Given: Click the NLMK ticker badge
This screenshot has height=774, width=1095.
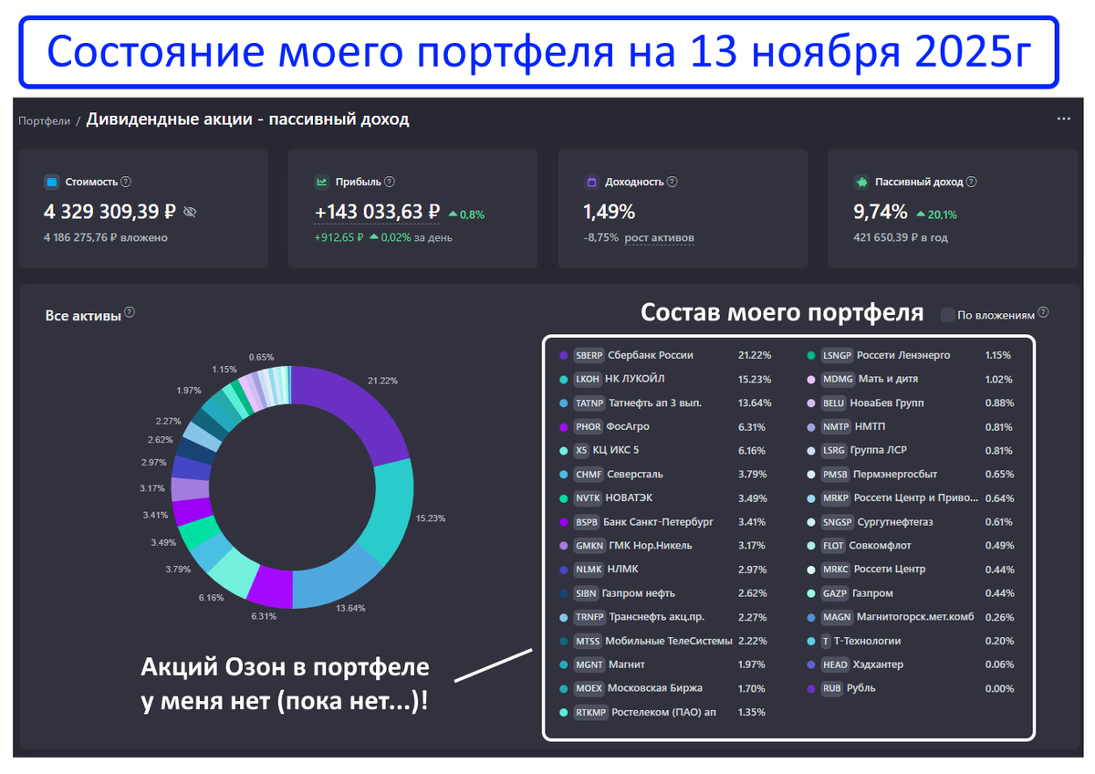Looking at the screenshot, I should point(588,569).
